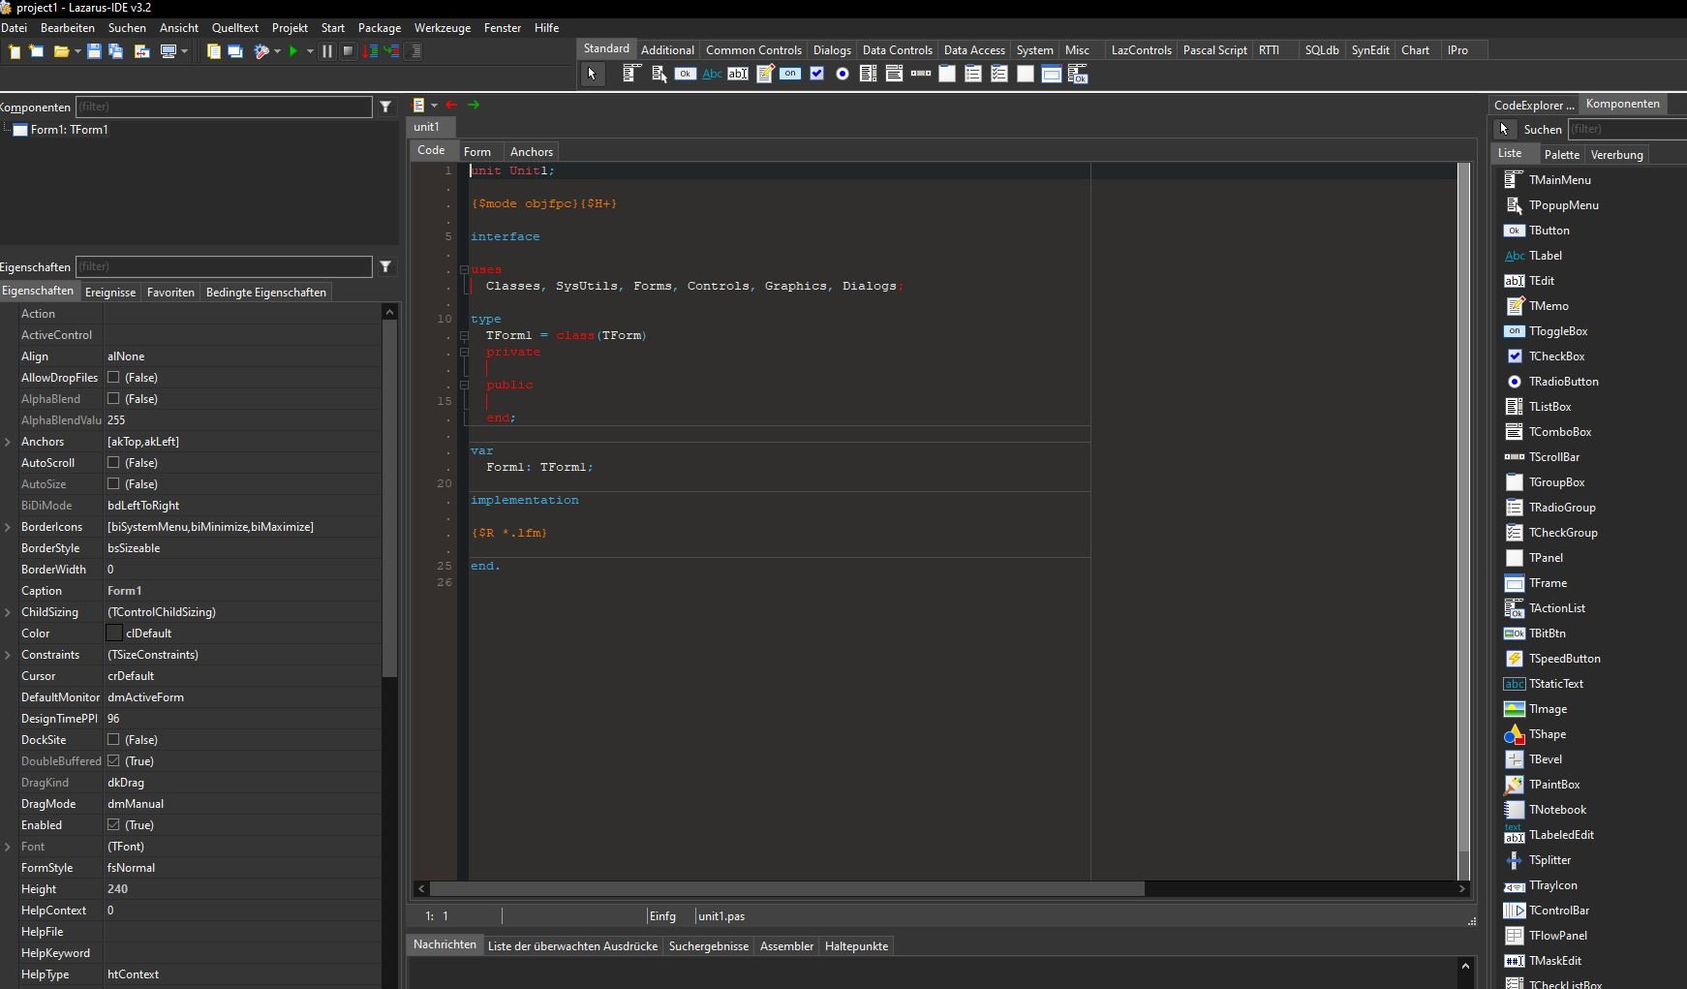Click the filter funnel next to Komponenten
Image resolution: width=1687 pixels, height=989 pixels.
385,107
